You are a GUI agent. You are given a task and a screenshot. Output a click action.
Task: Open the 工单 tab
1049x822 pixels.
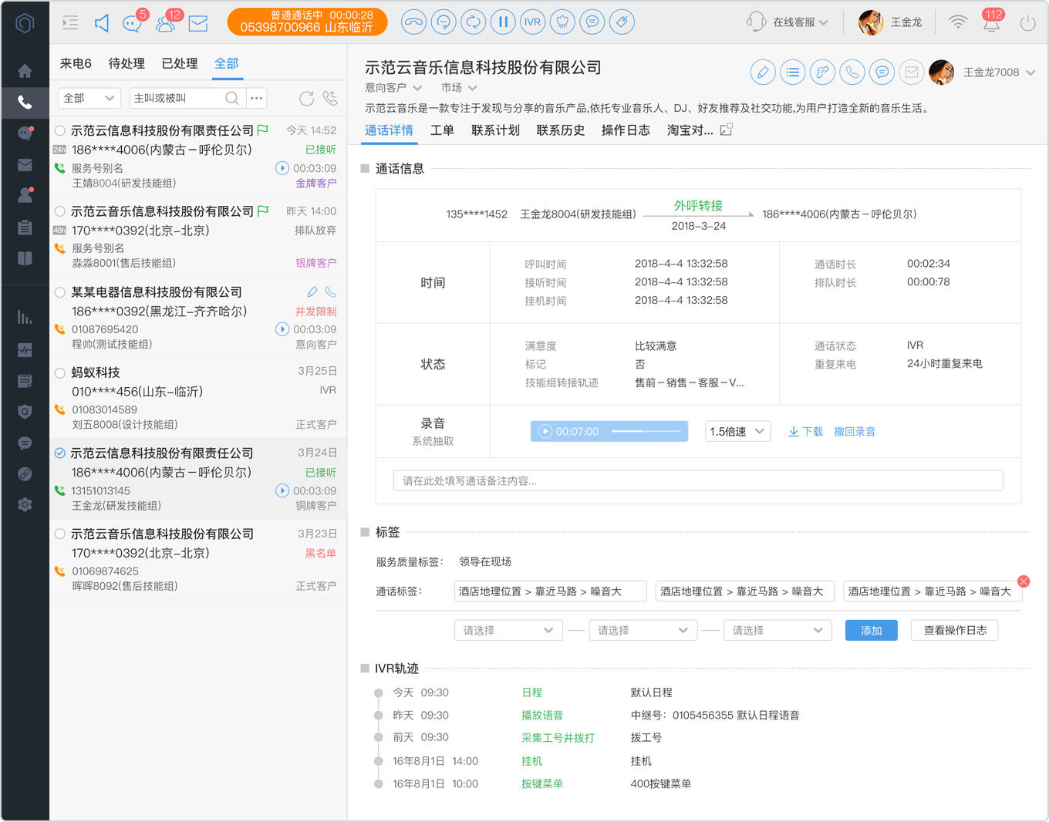(442, 130)
